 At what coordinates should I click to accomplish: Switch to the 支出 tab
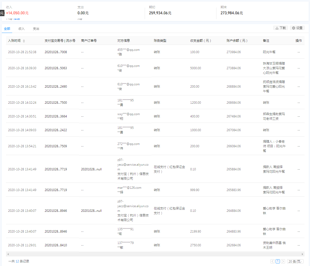[x=36, y=29]
